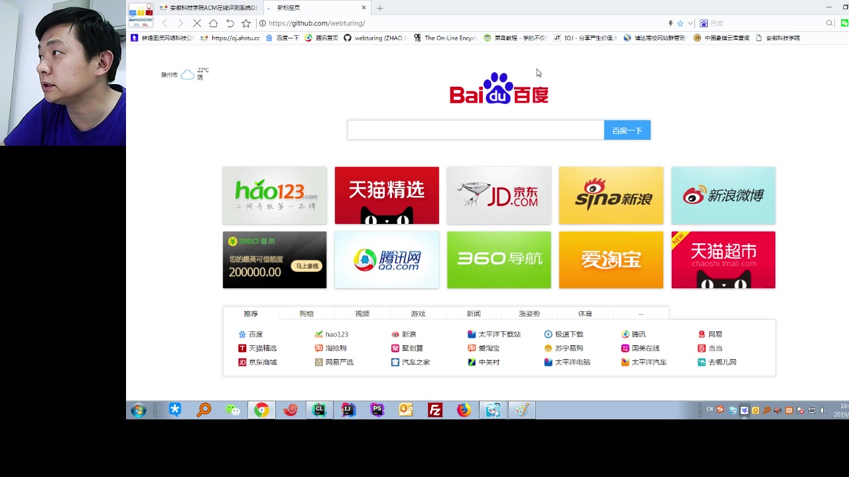This screenshot has width=849, height=477.
Task: Switch to the 安徽科技学院ACM tab
Action: (x=208, y=8)
